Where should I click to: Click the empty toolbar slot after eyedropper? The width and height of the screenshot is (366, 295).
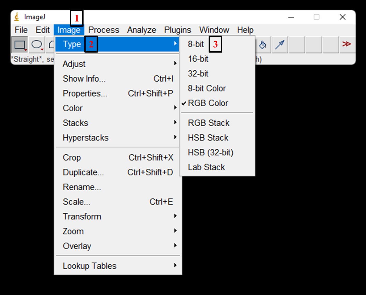pos(297,44)
